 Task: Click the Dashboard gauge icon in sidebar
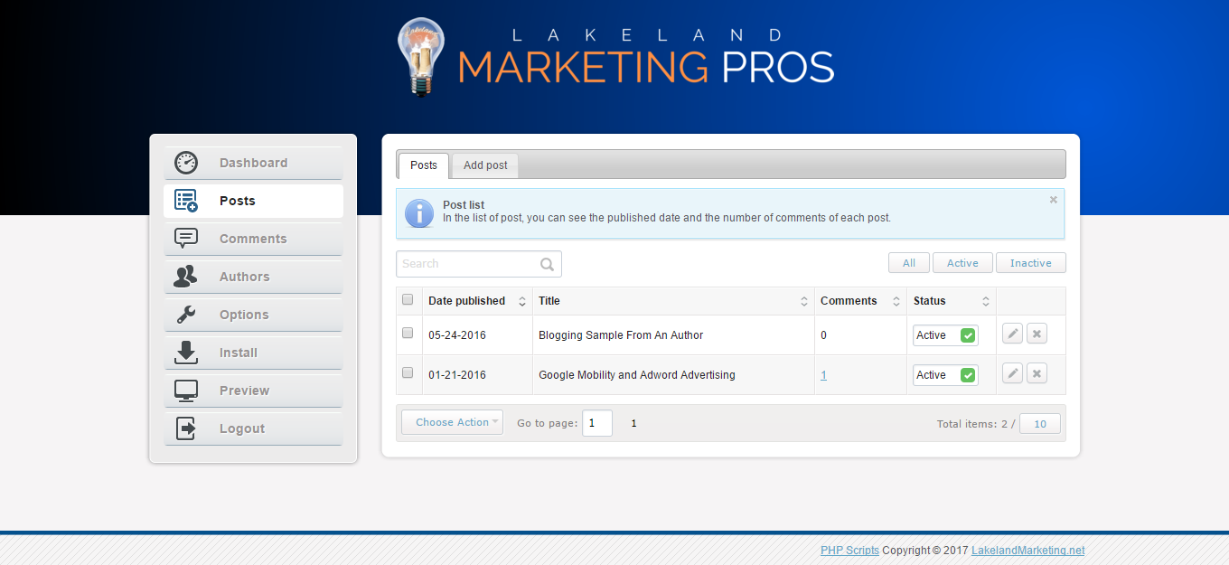[x=186, y=163]
